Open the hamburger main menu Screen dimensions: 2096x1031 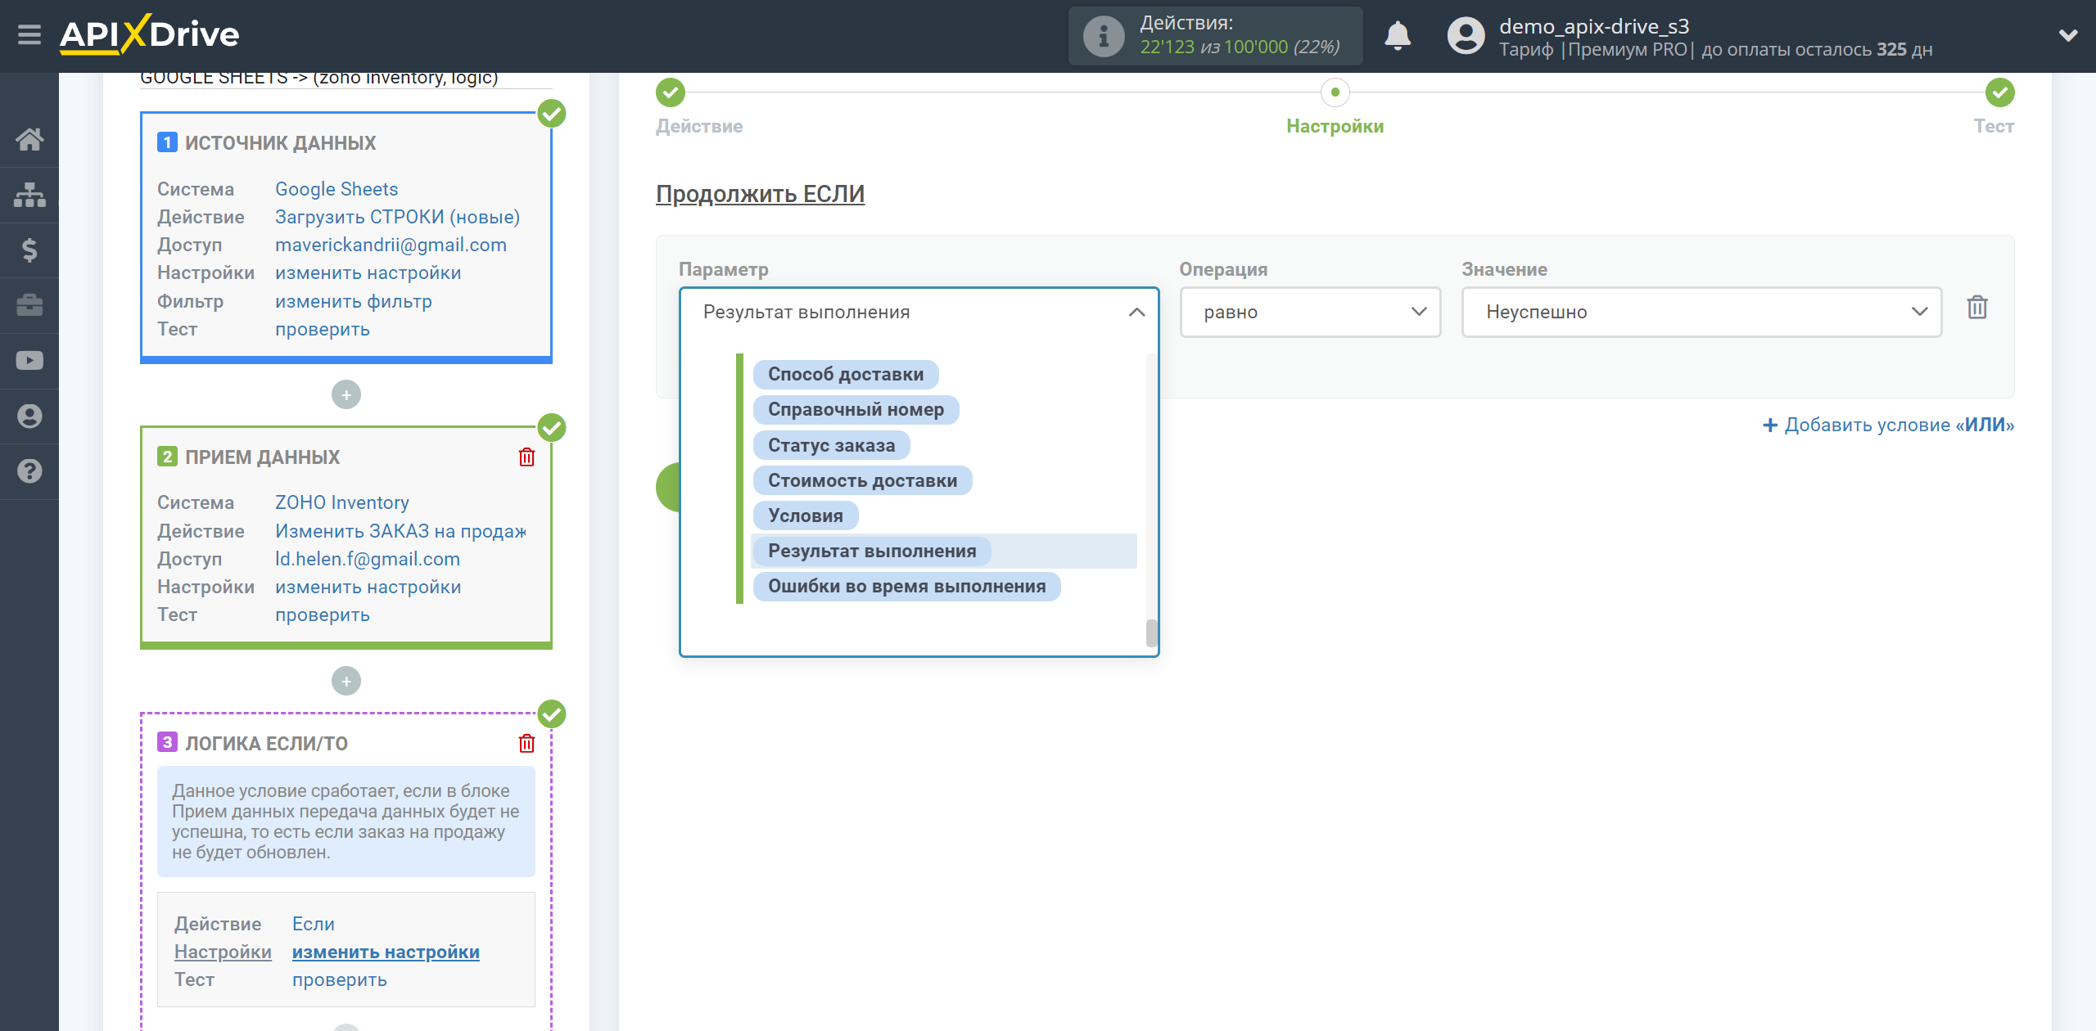29,34
